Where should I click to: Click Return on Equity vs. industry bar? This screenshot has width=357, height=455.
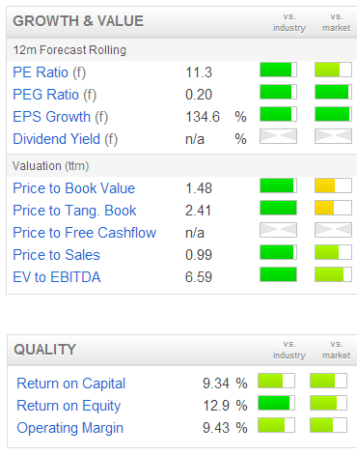[x=276, y=403]
